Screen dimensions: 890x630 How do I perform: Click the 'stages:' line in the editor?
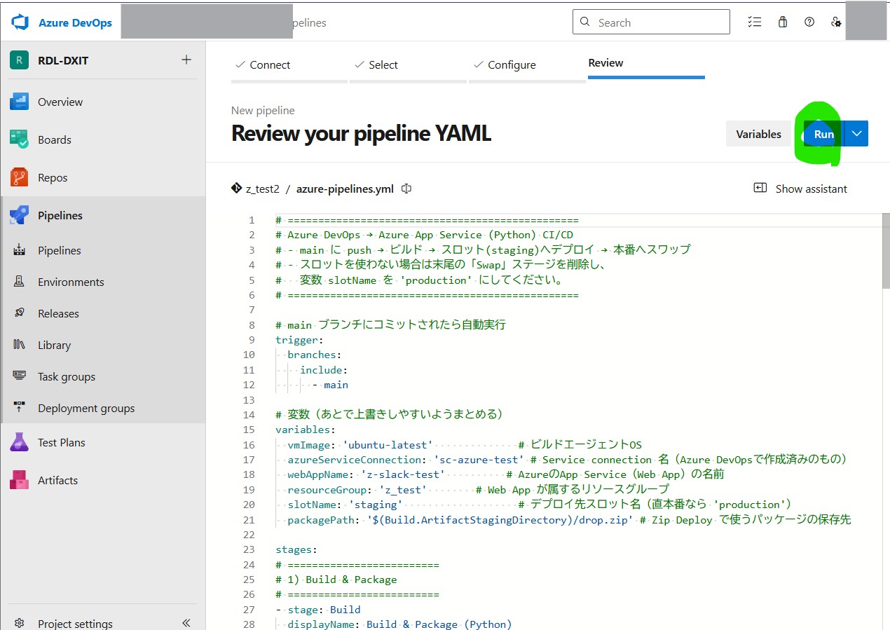click(x=296, y=549)
